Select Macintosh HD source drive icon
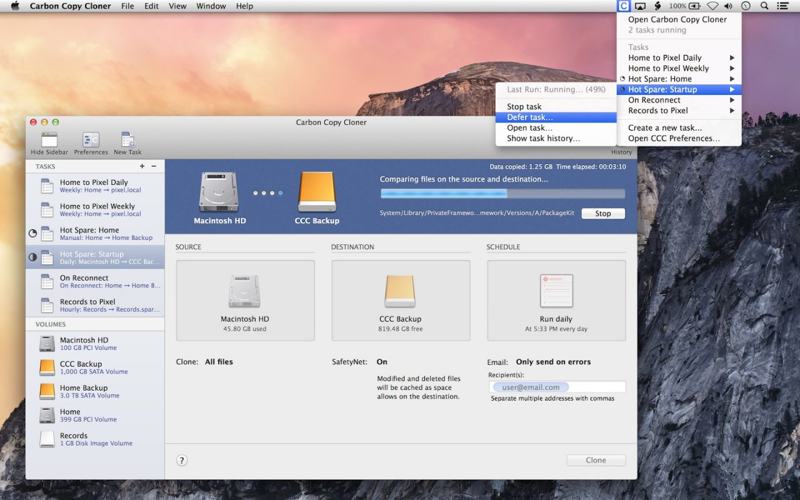 245,292
